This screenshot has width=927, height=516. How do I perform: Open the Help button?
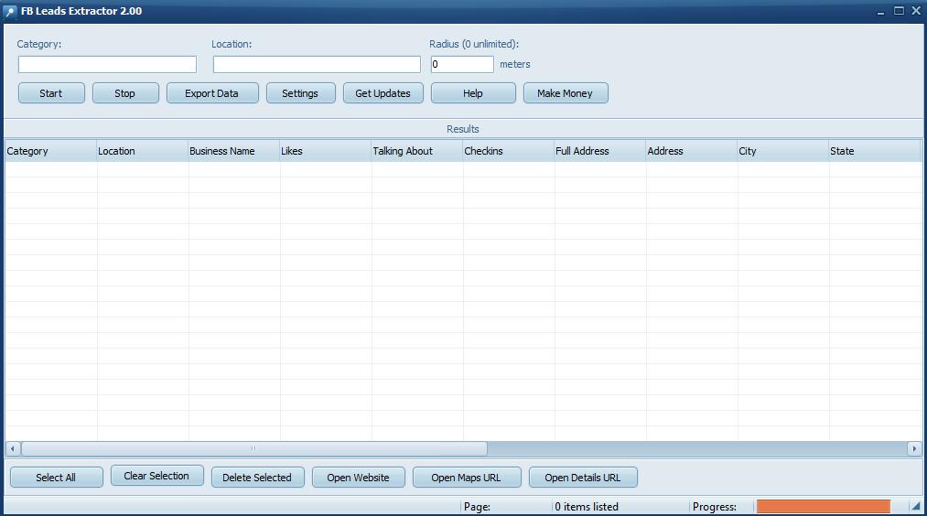click(473, 93)
